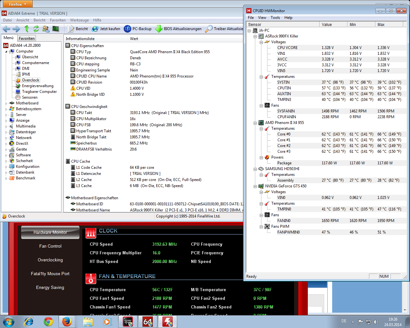Expand the Netzwerk tree node
The height and width of the screenshot is (328, 410).
6,138
